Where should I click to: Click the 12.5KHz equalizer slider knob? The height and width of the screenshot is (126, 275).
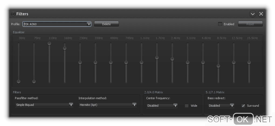tap(234, 62)
